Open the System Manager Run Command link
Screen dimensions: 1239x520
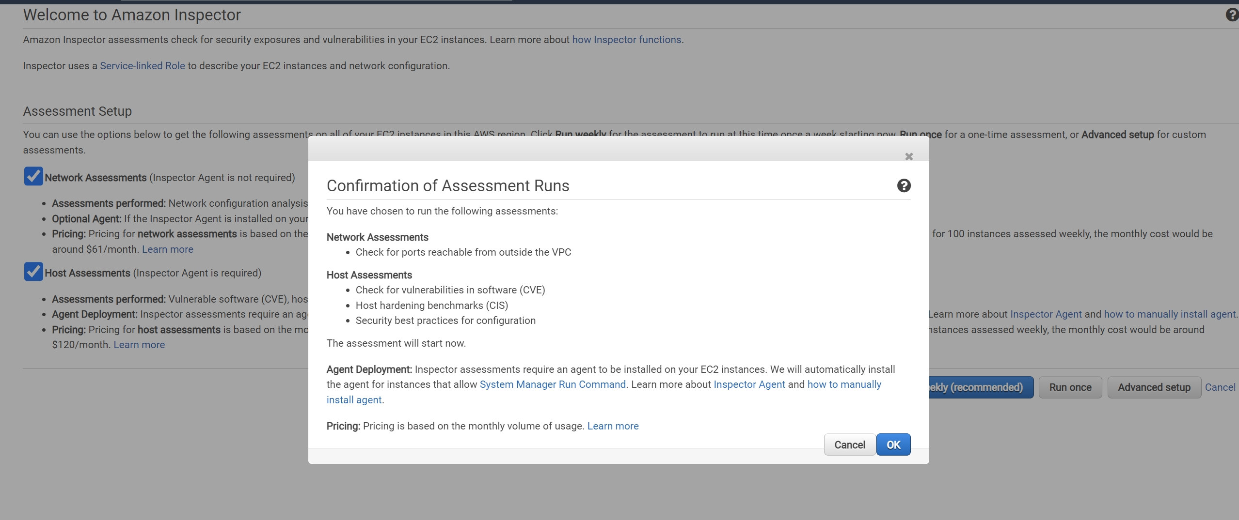[x=553, y=384]
